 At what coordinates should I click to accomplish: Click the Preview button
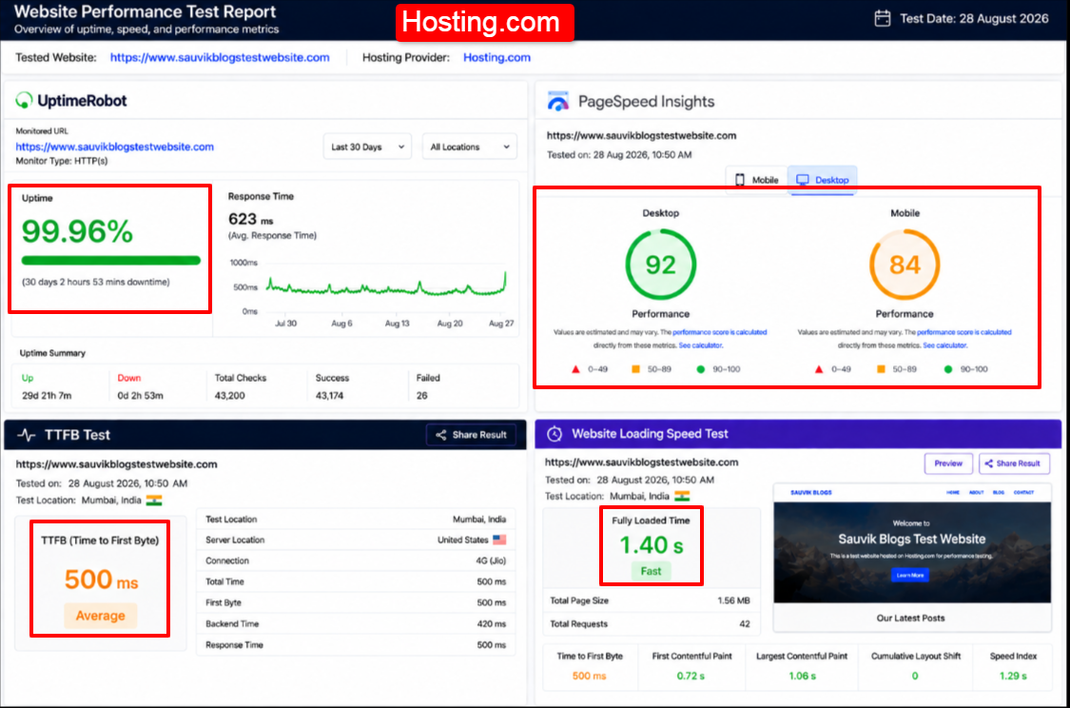[x=948, y=463]
